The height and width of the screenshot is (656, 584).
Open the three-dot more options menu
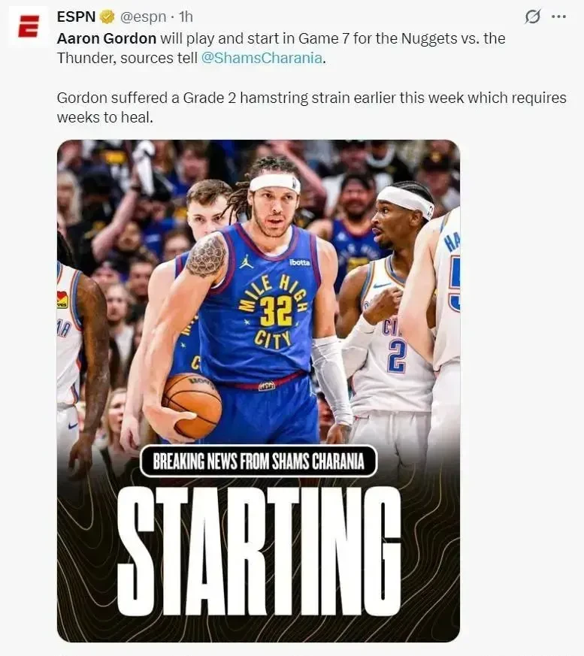point(558,17)
